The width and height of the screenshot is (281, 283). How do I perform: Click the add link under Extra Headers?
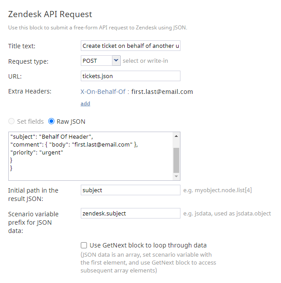click(85, 104)
